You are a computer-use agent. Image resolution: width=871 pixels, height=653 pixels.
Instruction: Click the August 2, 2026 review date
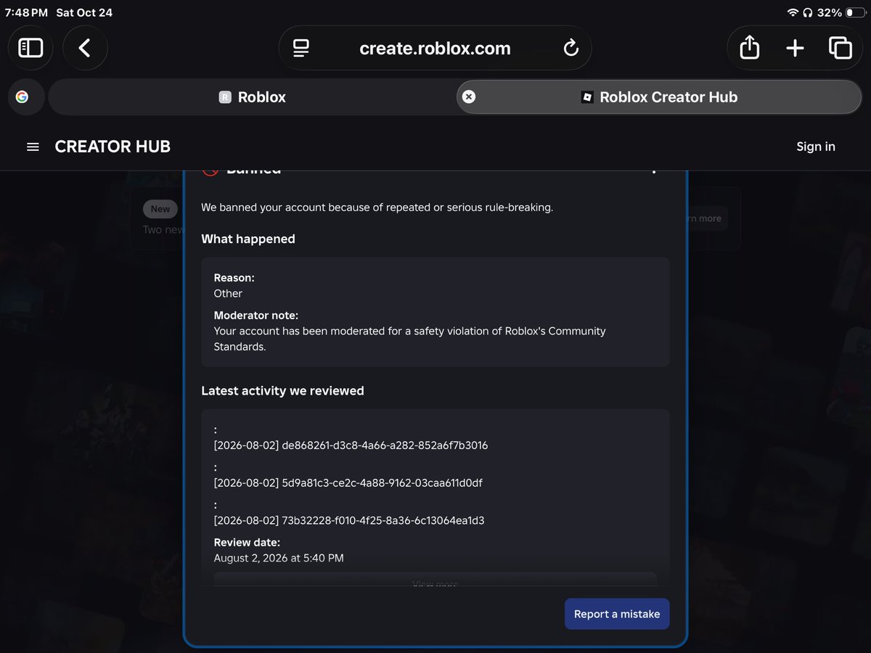(279, 558)
